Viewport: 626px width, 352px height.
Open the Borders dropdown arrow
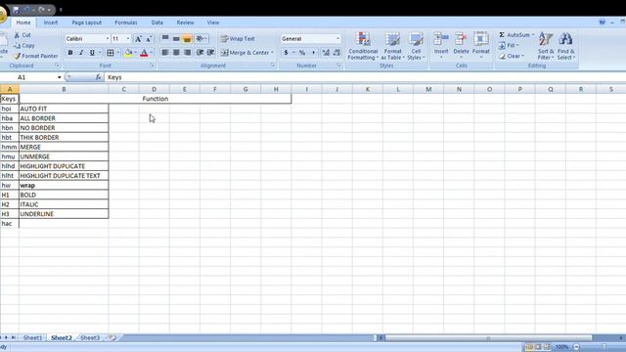(117, 52)
